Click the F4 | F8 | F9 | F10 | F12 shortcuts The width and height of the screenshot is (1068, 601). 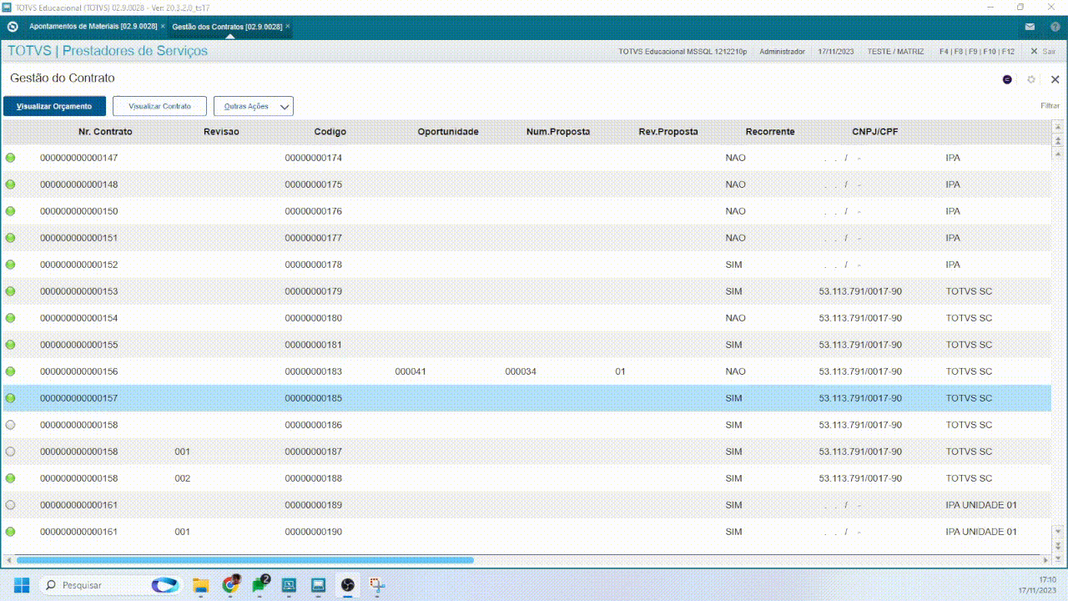click(977, 52)
